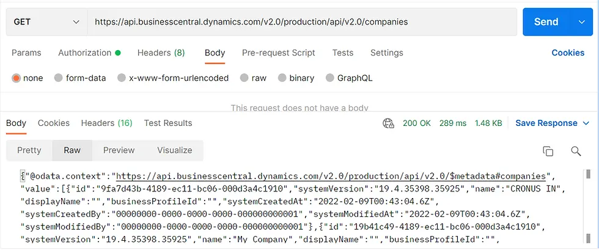Open the Cookies link
Screen dimensions: 599x250
[568, 53]
